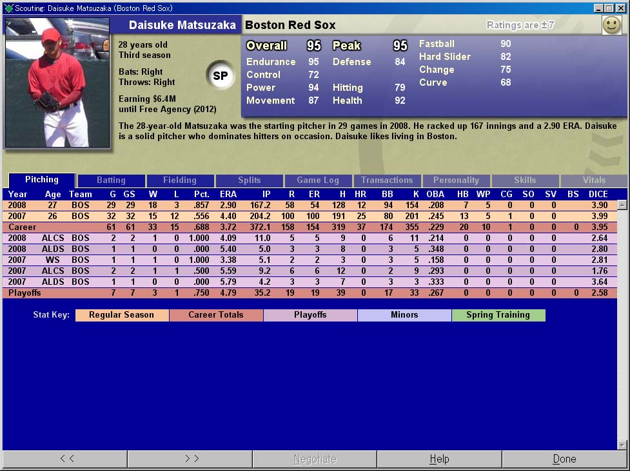Open the Fielding tab

coord(180,180)
